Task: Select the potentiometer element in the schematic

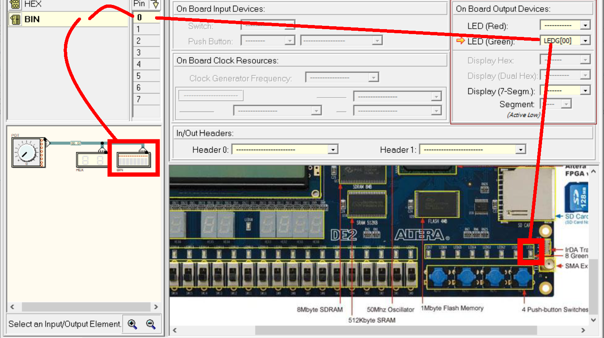Action: 30,152
